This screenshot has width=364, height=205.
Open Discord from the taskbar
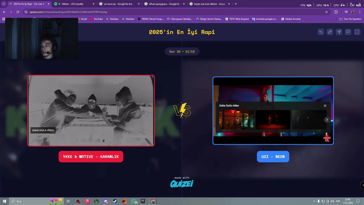[x=106, y=201]
